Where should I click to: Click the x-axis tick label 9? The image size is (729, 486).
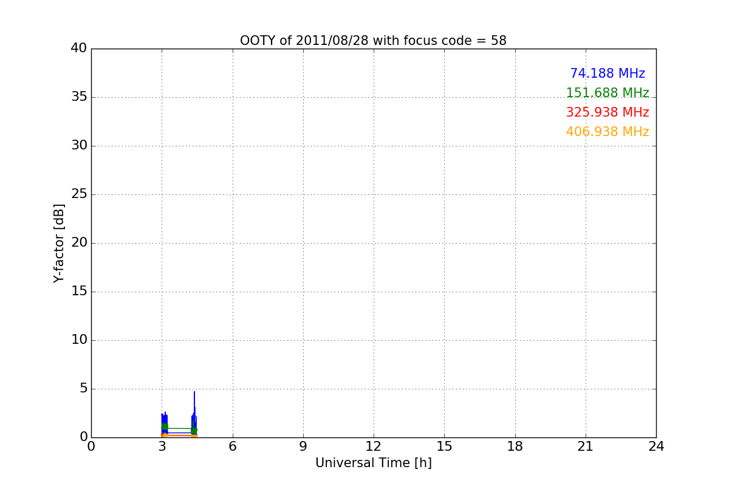[303, 447]
